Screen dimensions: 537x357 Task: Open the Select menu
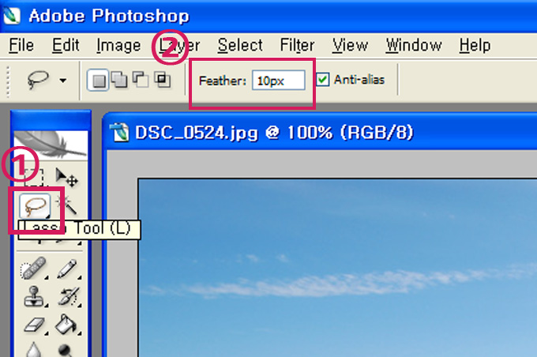[240, 45]
